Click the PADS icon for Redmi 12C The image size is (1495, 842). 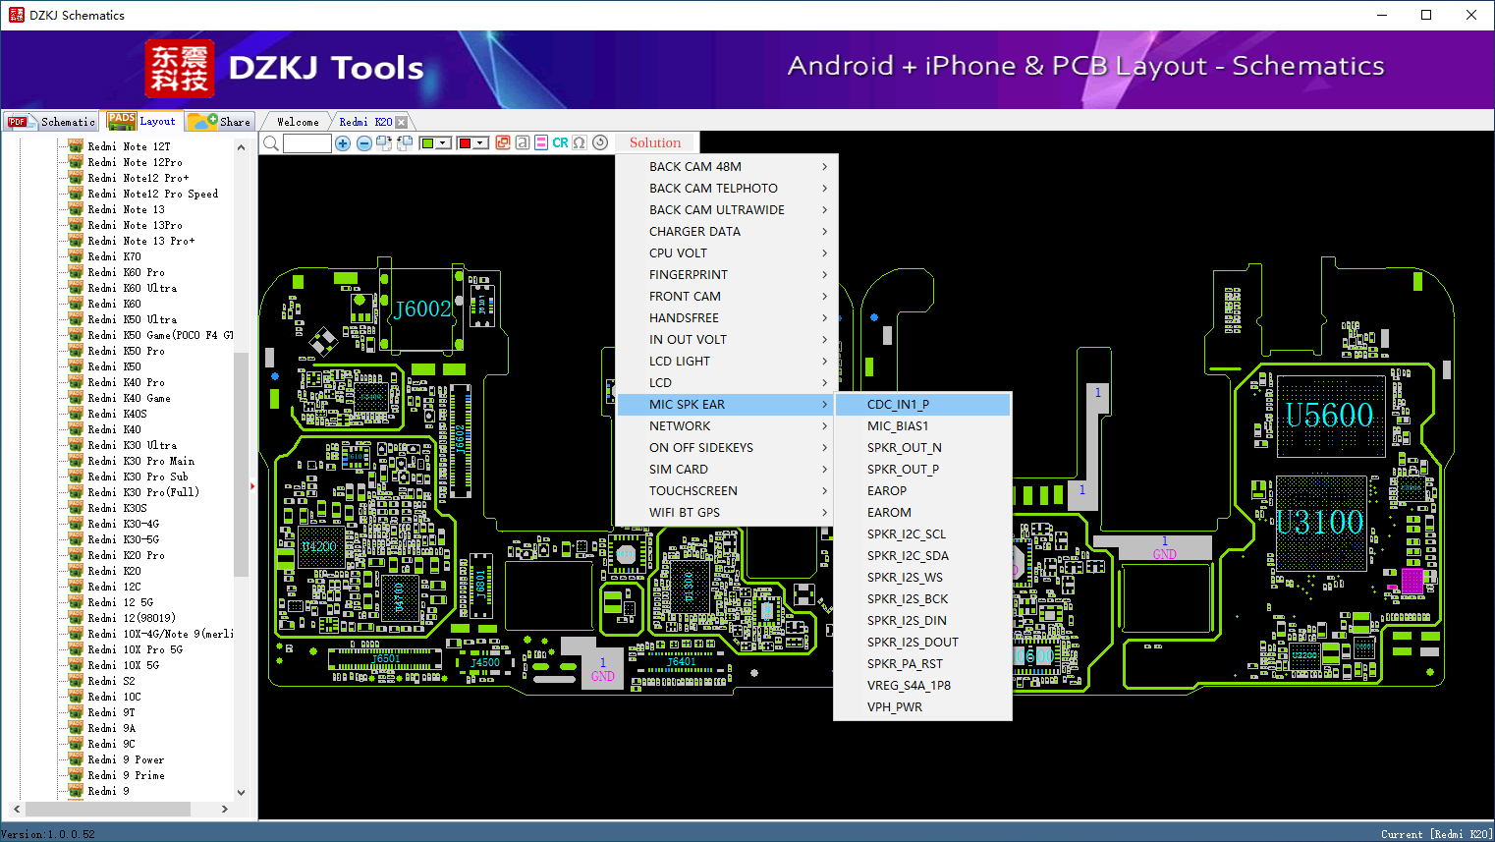(76, 587)
